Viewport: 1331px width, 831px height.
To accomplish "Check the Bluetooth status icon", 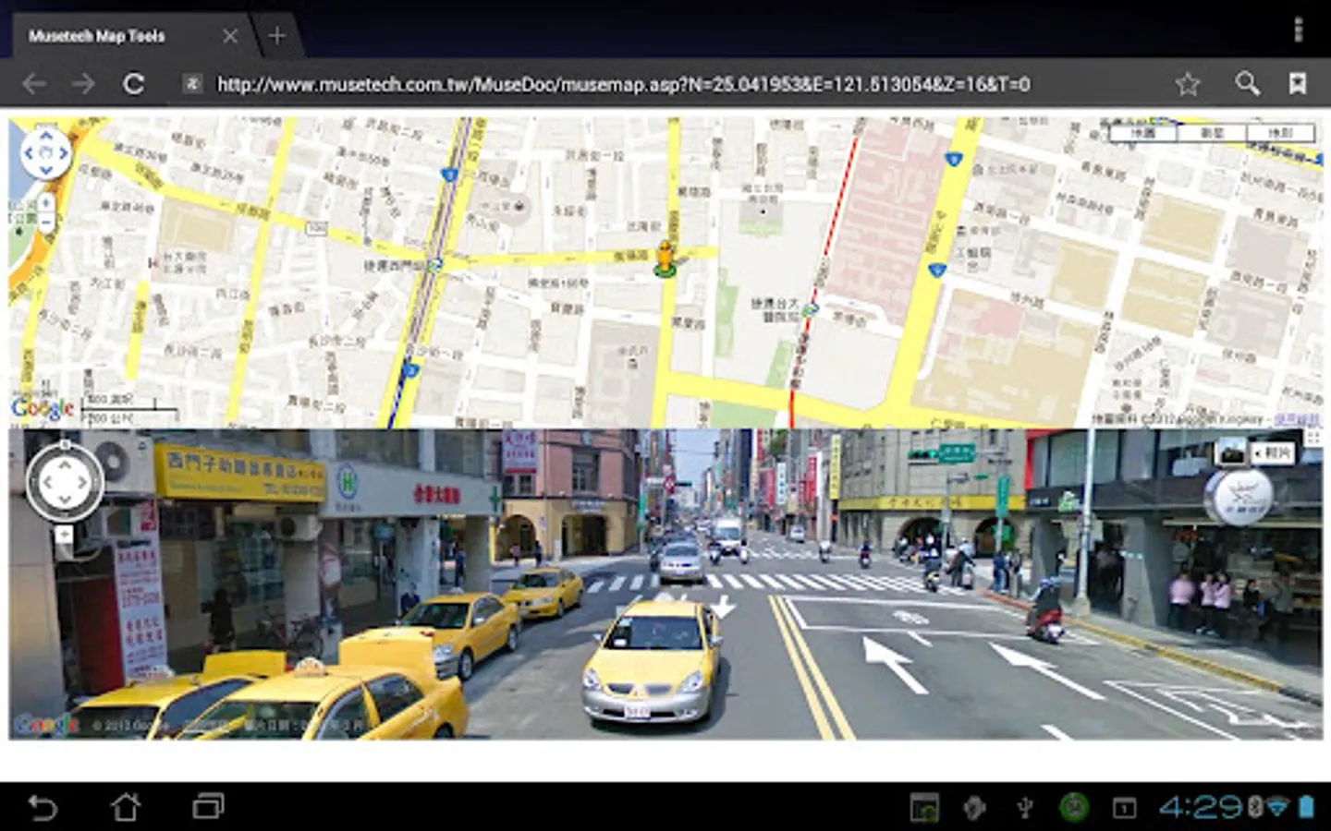I will (1255, 807).
